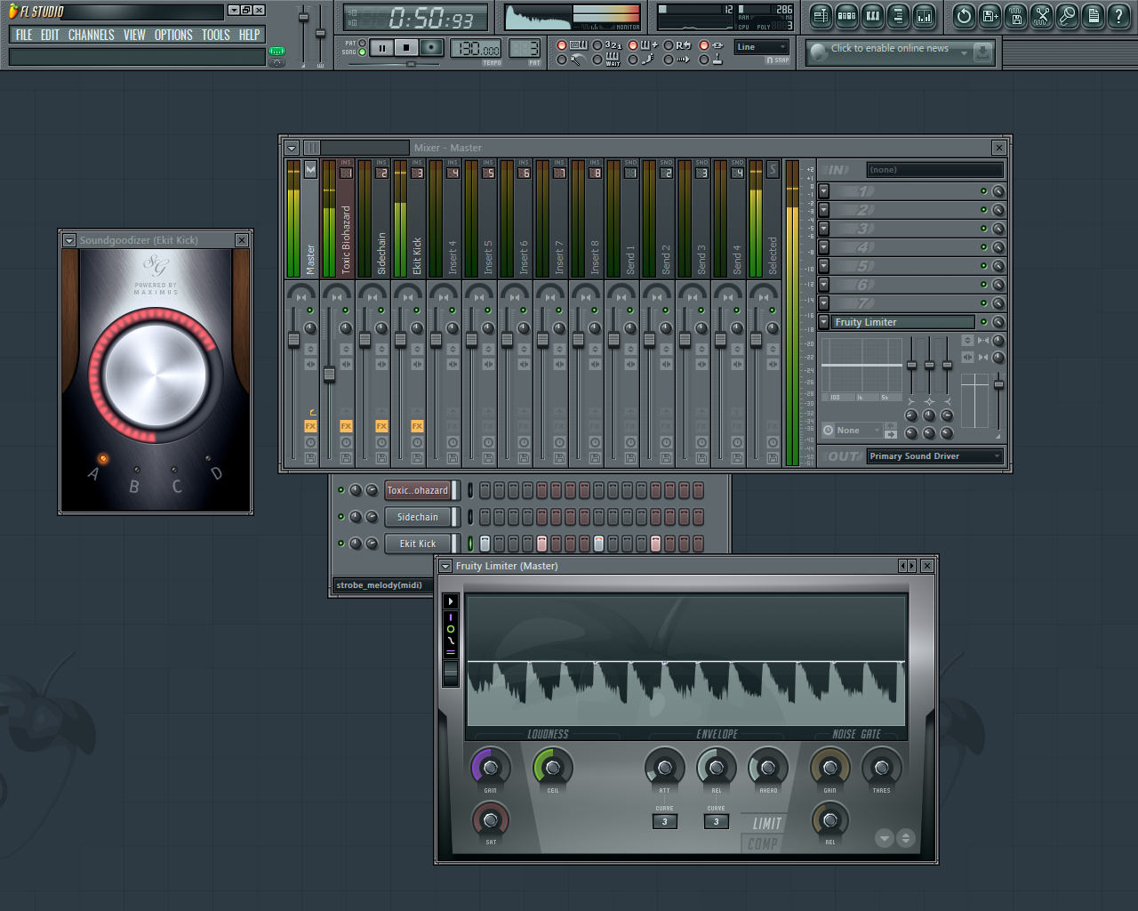Open the VIEW menu
Viewport: 1138px width, 911px height.
point(134,35)
